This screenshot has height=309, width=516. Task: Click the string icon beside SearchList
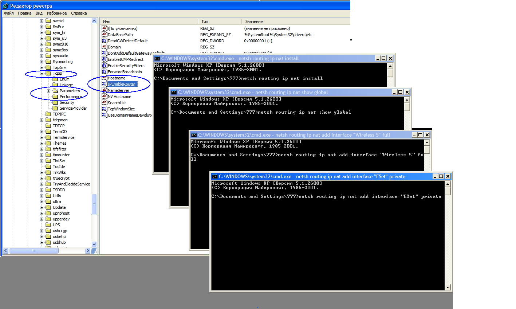(x=105, y=103)
